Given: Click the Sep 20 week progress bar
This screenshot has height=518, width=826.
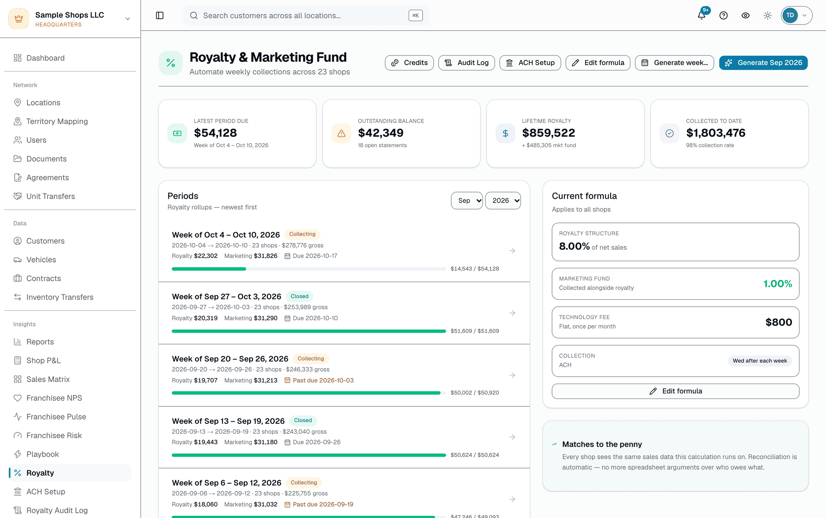Looking at the screenshot, I should click(309, 393).
